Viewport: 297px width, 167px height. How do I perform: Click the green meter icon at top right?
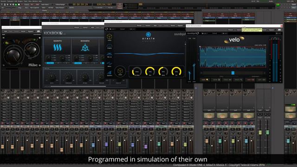[x=278, y=5]
